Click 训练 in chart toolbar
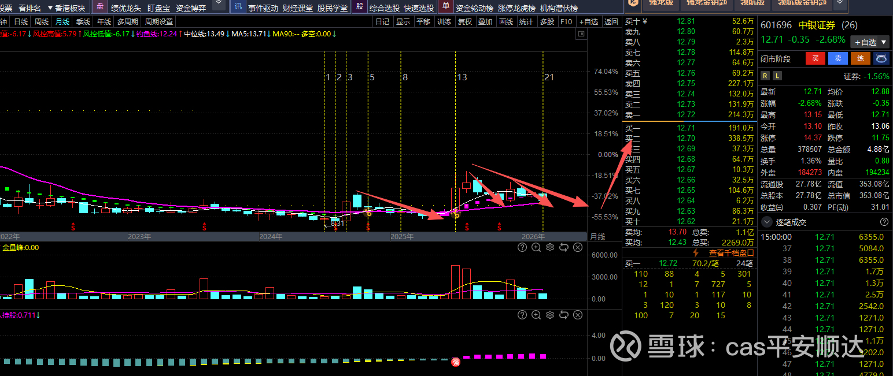Image resolution: width=893 pixels, height=376 pixels. point(444,22)
